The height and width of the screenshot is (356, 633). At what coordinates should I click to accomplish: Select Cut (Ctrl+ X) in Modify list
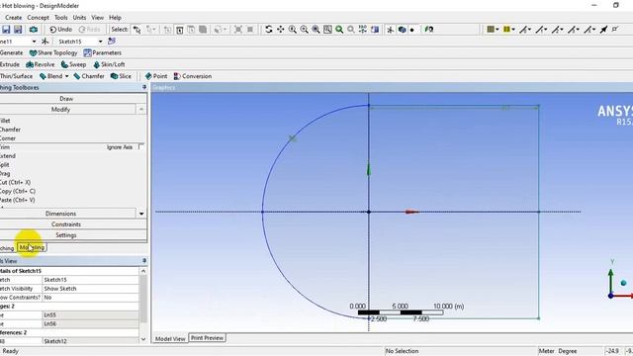(x=15, y=182)
